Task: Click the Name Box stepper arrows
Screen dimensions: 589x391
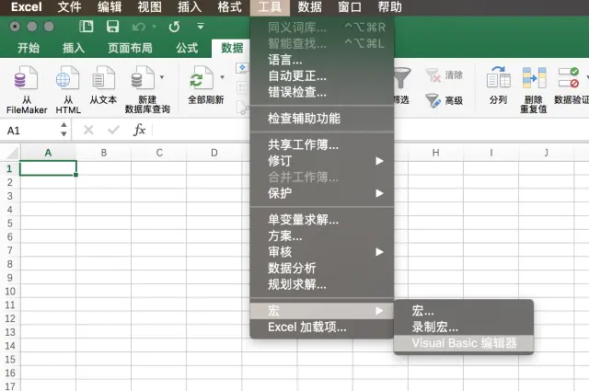Action: click(x=64, y=129)
